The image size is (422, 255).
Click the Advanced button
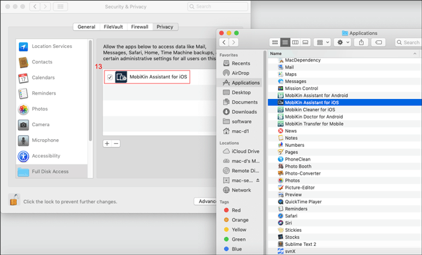205,201
